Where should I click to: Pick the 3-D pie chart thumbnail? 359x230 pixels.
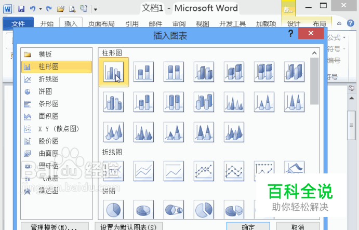point(143,209)
